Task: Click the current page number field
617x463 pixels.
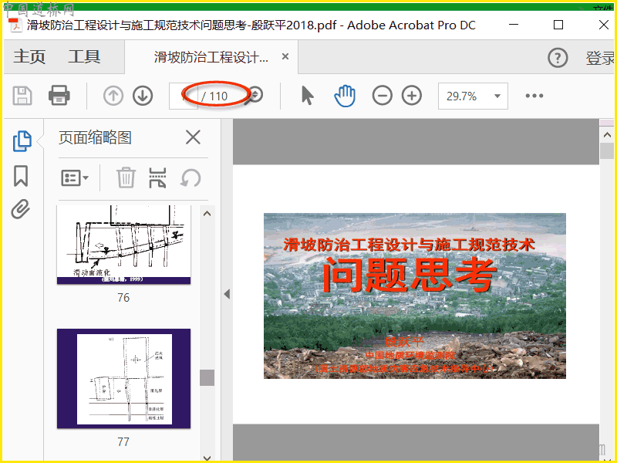Action: tap(183, 96)
